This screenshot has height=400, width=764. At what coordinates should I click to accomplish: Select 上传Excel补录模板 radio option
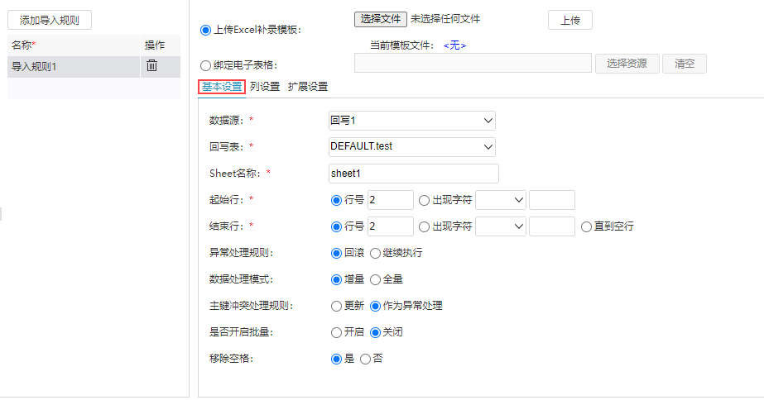[x=205, y=31]
